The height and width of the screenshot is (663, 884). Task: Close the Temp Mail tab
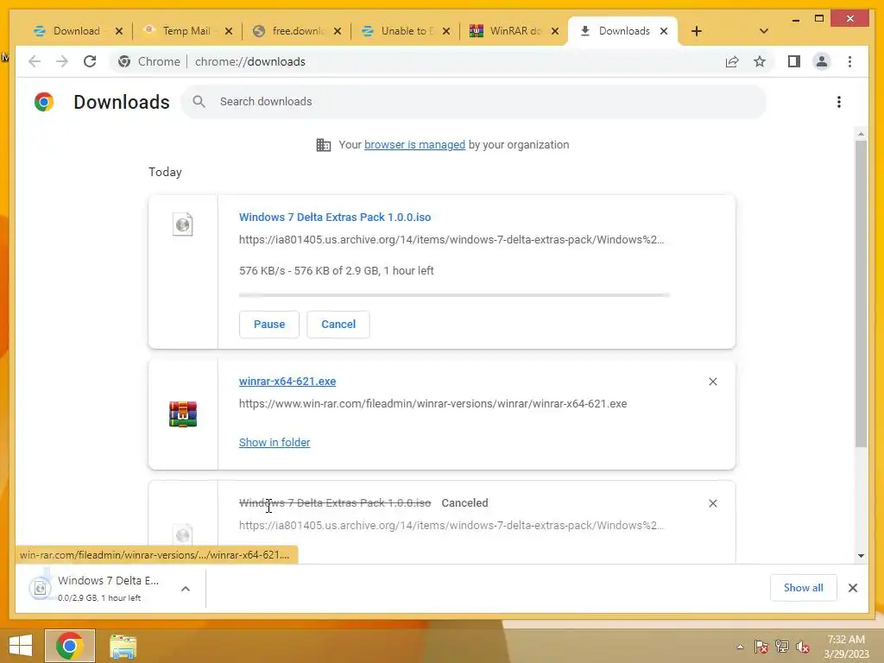click(228, 31)
